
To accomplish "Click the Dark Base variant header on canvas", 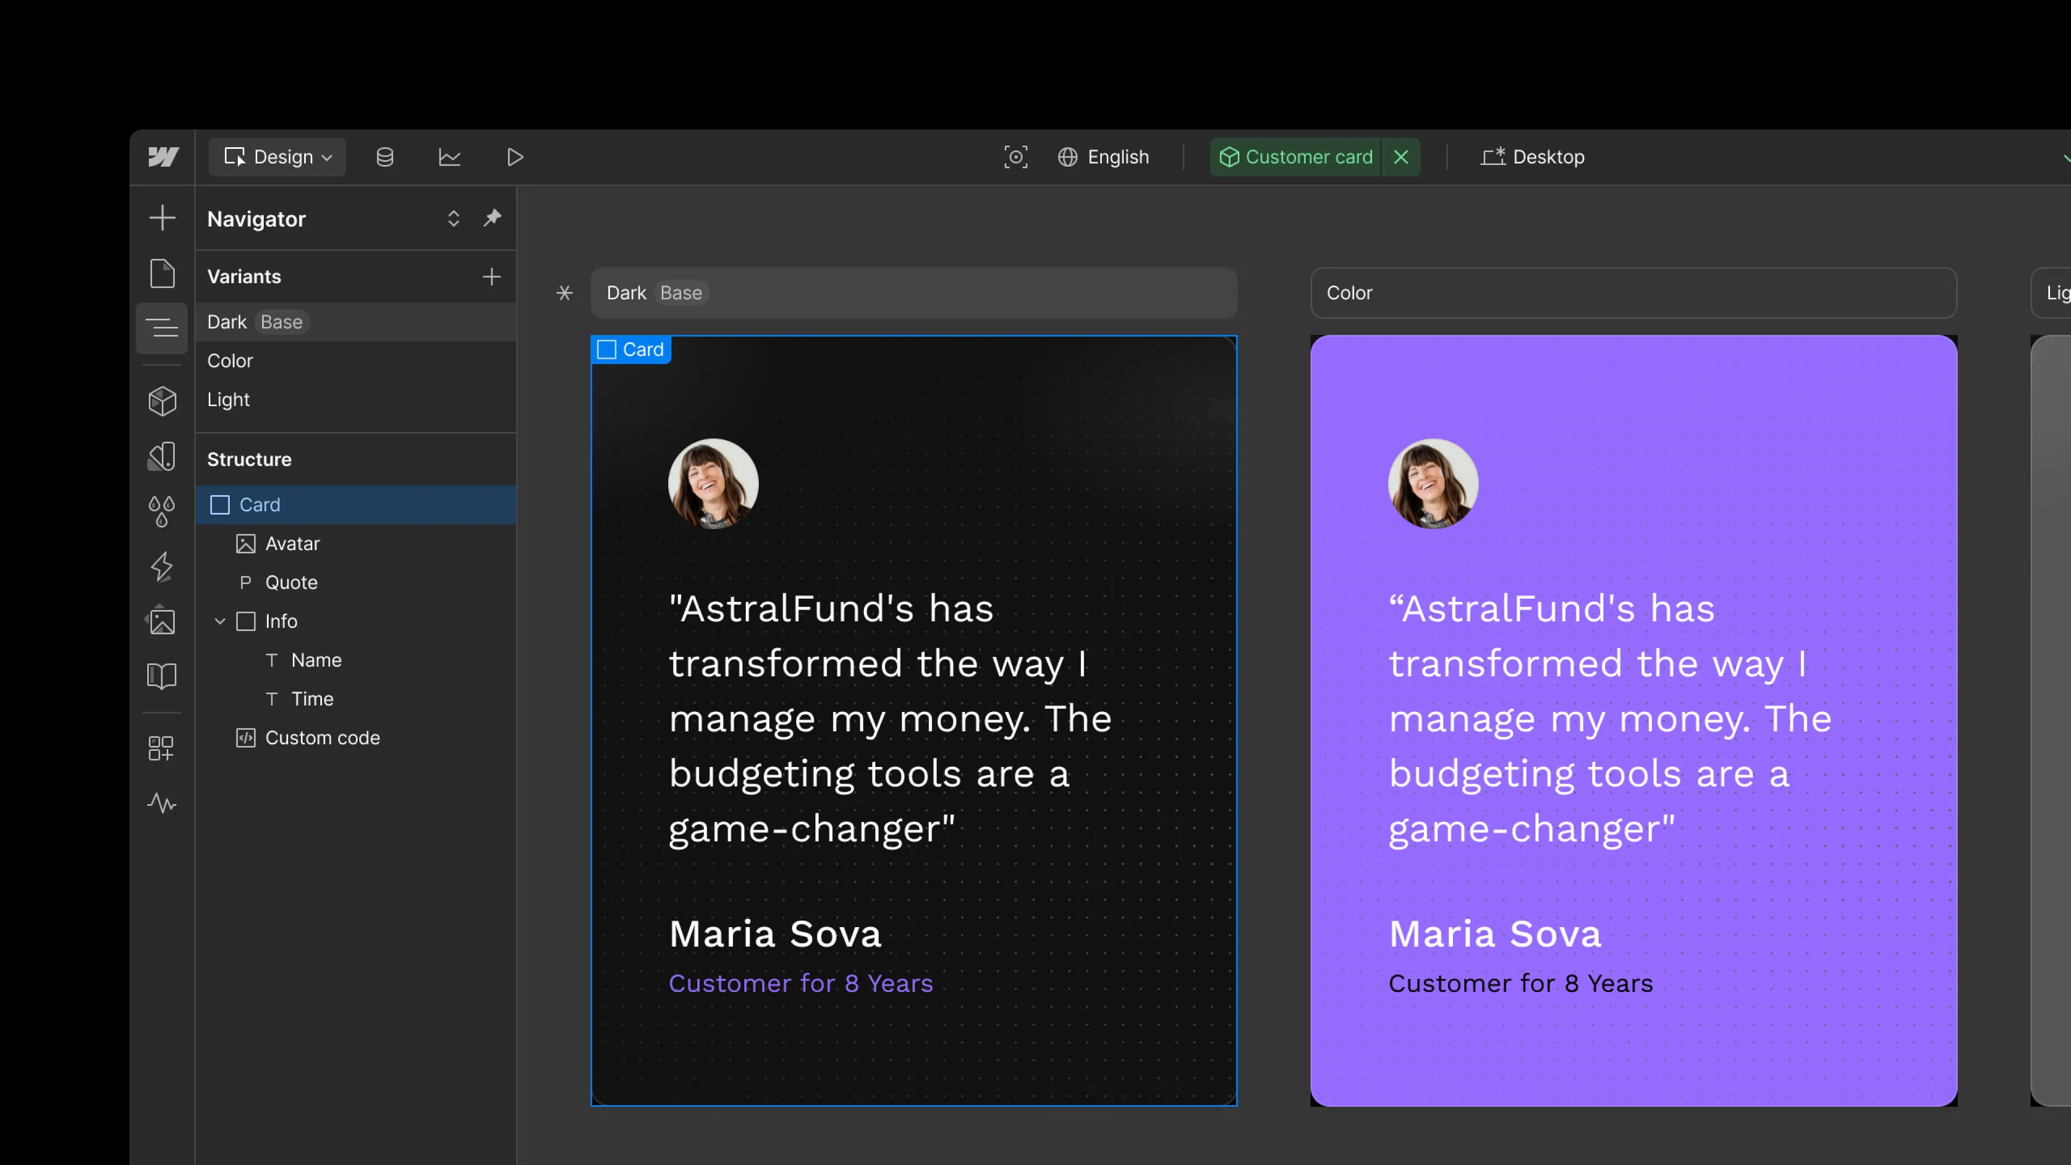I will (x=914, y=293).
